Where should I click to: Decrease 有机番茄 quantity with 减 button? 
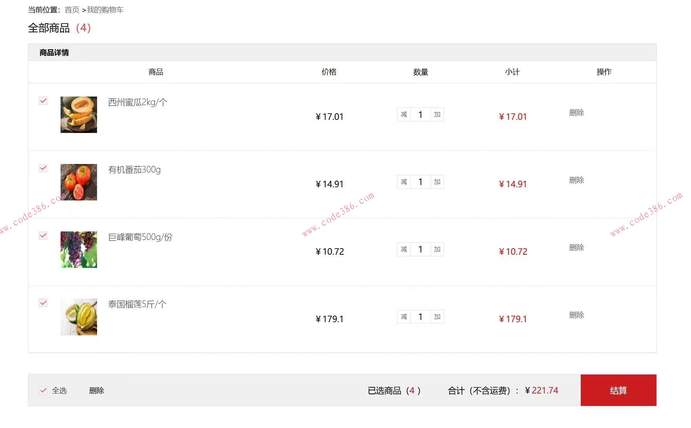pos(404,181)
